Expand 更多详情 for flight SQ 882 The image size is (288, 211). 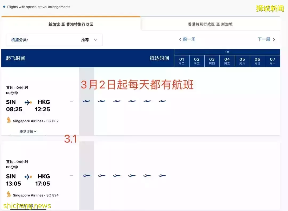click(28, 131)
